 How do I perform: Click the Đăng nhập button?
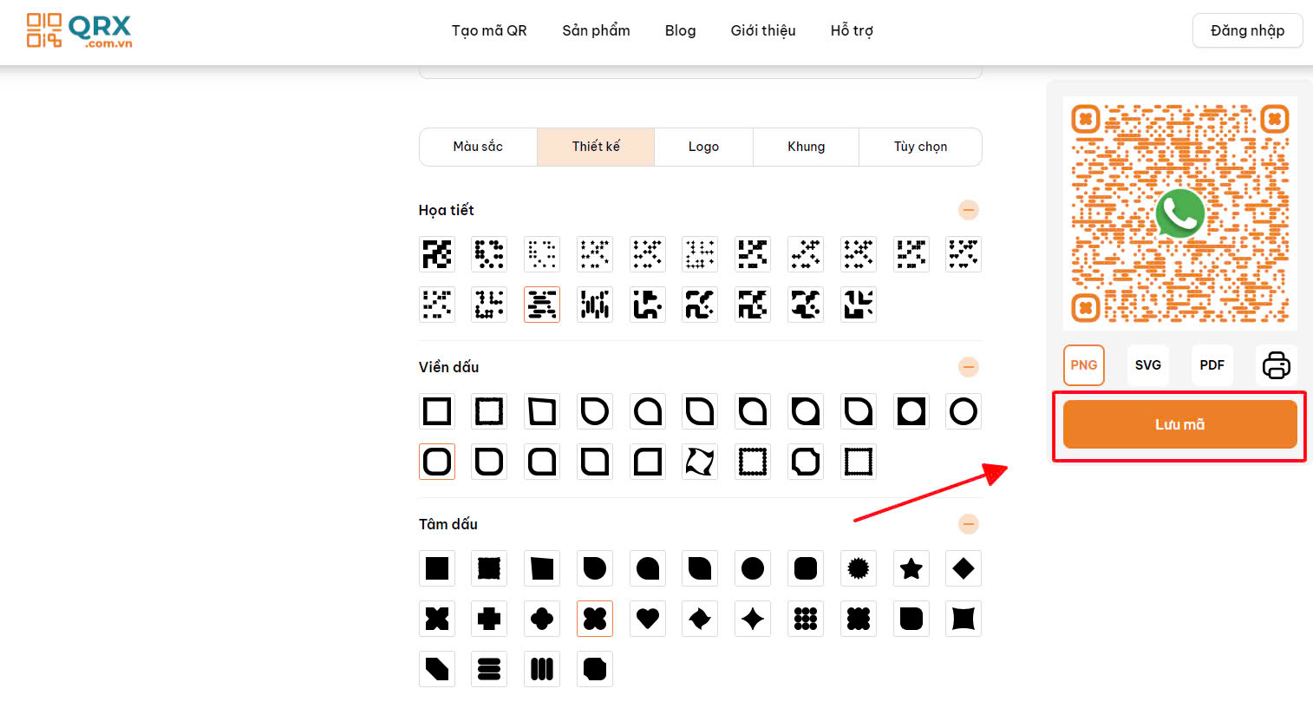[1247, 30]
